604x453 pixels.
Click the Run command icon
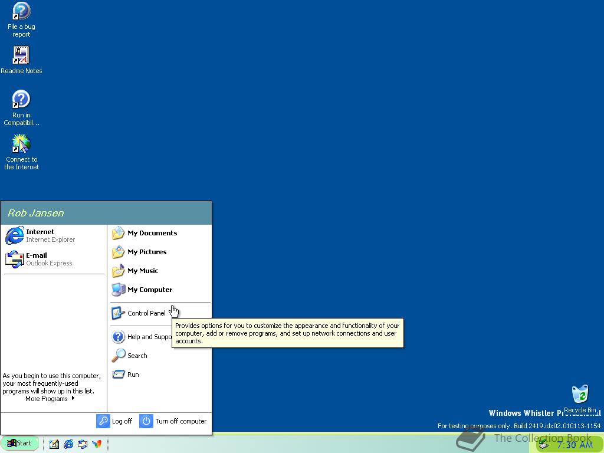click(118, 375)
